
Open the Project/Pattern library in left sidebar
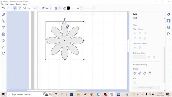click(x=3, y=14)
